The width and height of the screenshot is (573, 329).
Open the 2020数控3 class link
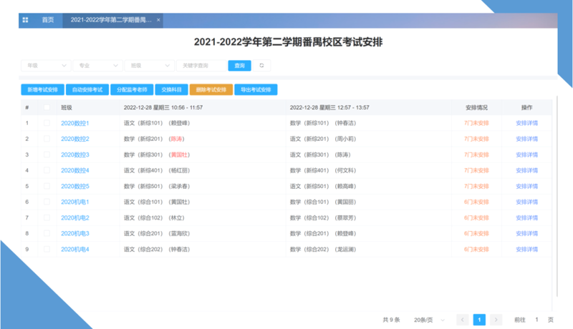click(x=75, y=154)
